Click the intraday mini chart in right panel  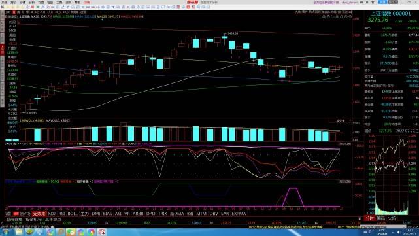[392, 175]
